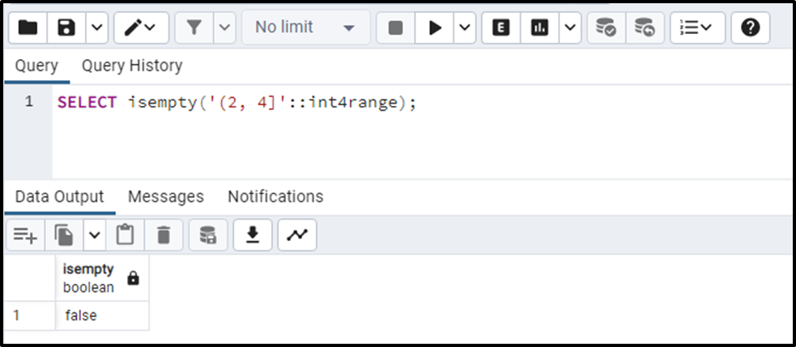Commit the transaction with the database checkmark icon
The height and width of the screenshot is (347, 796).
click(607, 28)
